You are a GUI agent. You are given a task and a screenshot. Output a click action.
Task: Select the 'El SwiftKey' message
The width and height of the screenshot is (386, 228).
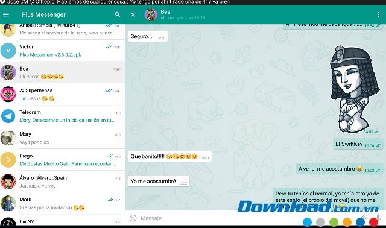tap(358, 144)
